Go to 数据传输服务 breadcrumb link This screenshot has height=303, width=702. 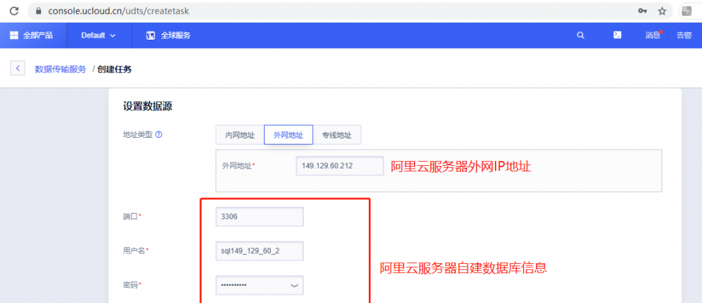[60, 69]
